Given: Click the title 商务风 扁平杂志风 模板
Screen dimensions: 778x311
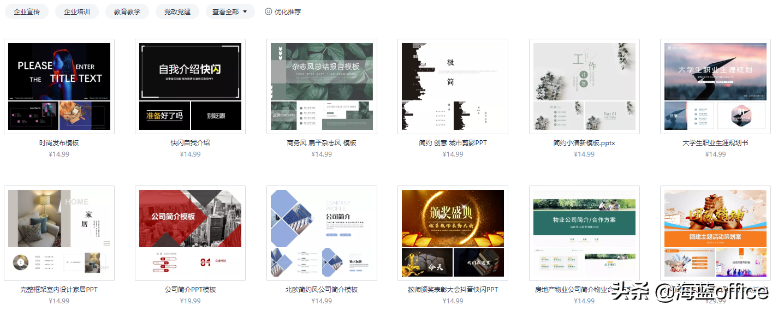Looking at the screenshot, I should 322,143.
